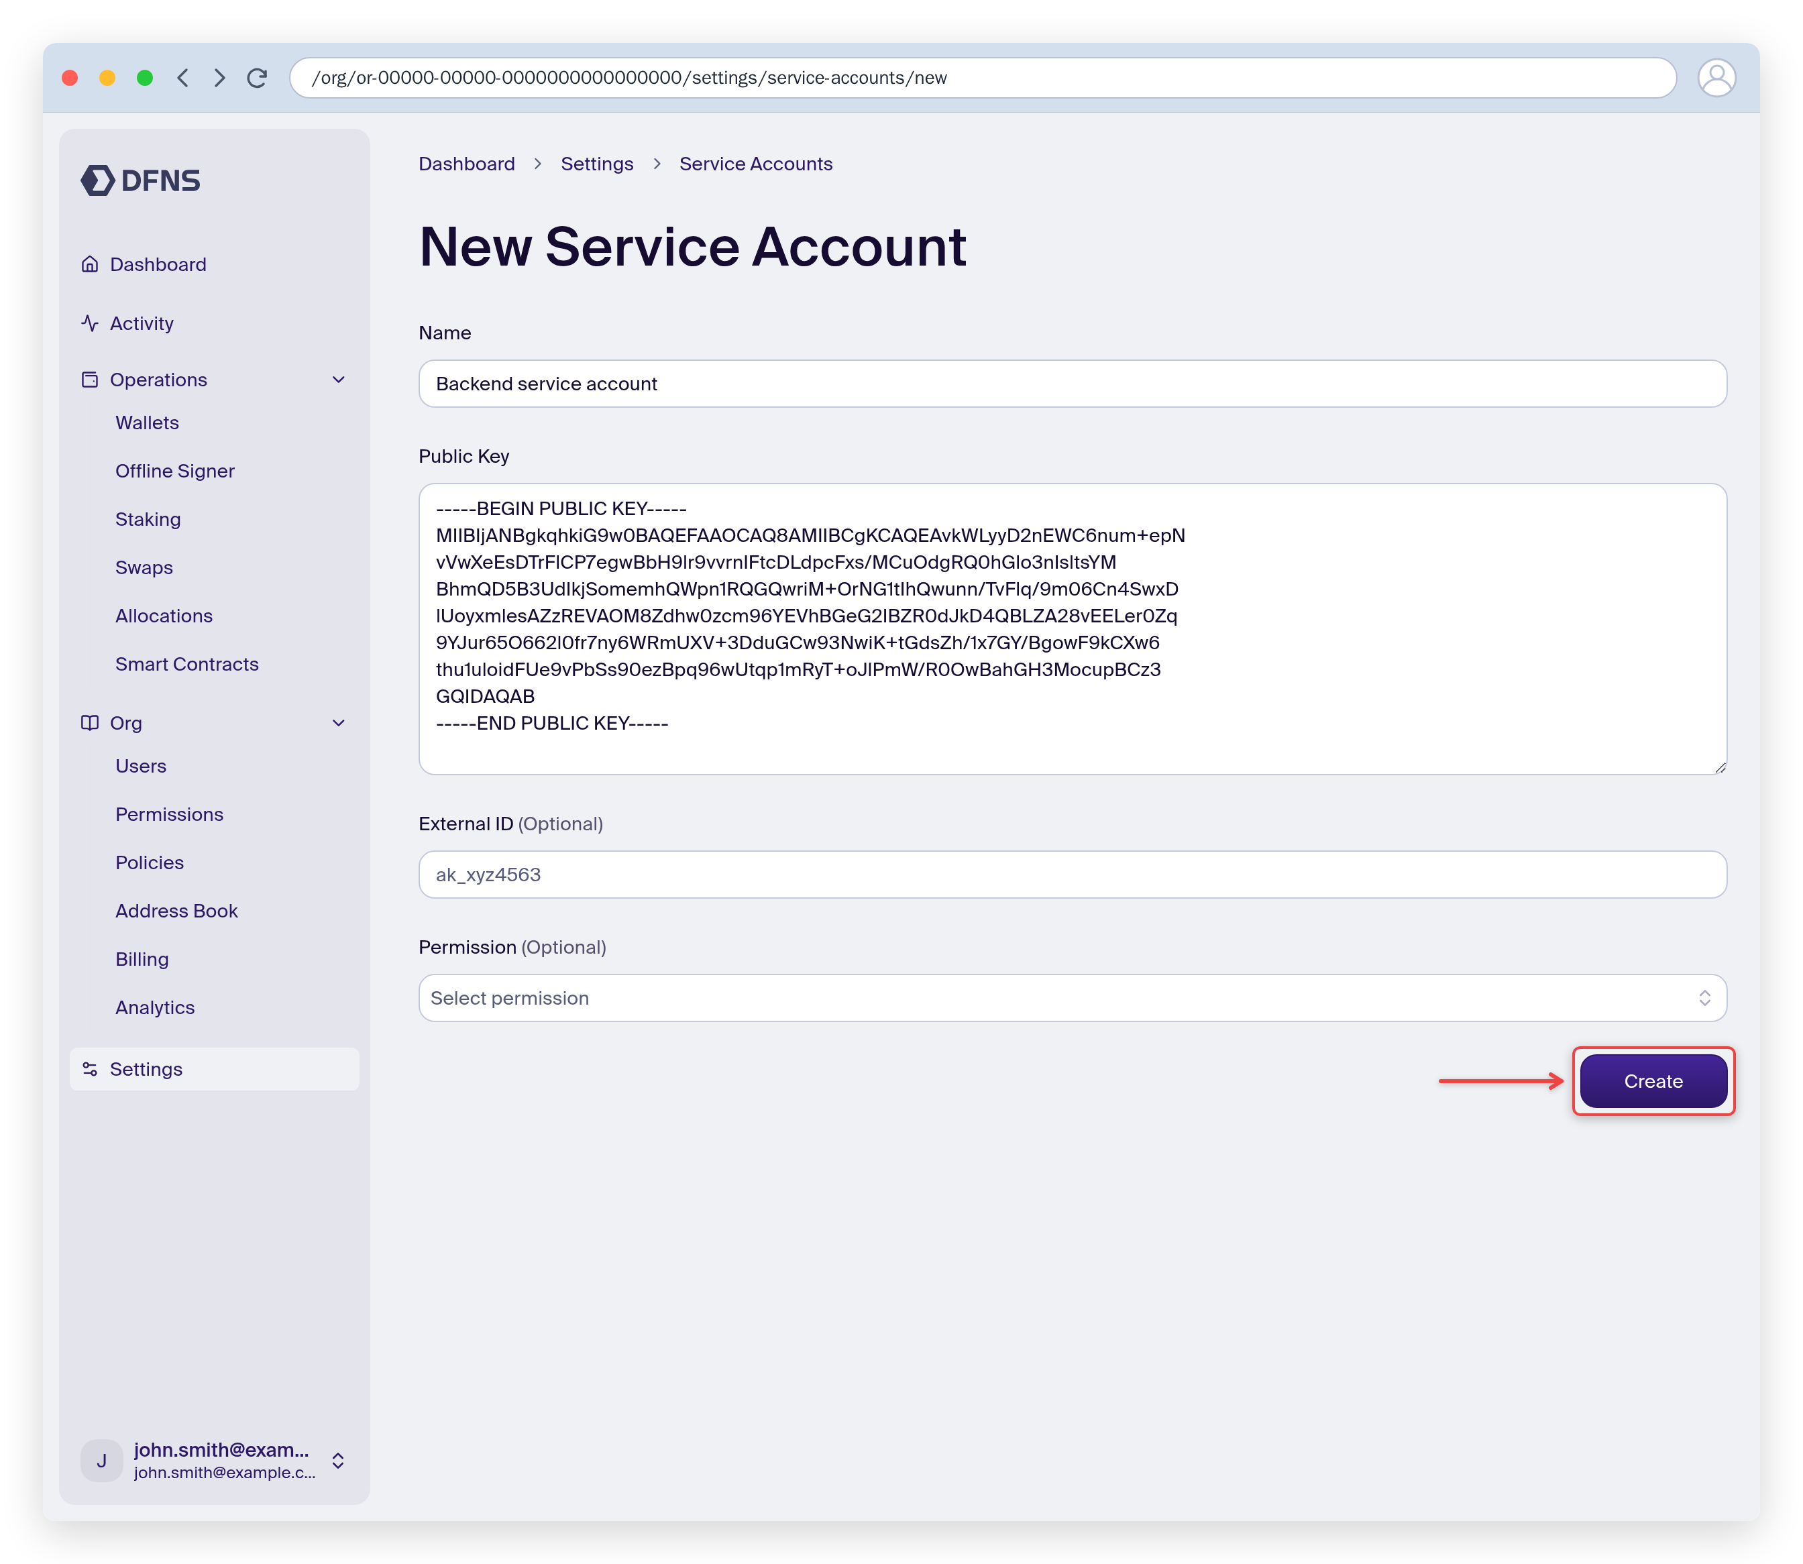
Task: Open the Wallets page
Action: tap(147, 423)
